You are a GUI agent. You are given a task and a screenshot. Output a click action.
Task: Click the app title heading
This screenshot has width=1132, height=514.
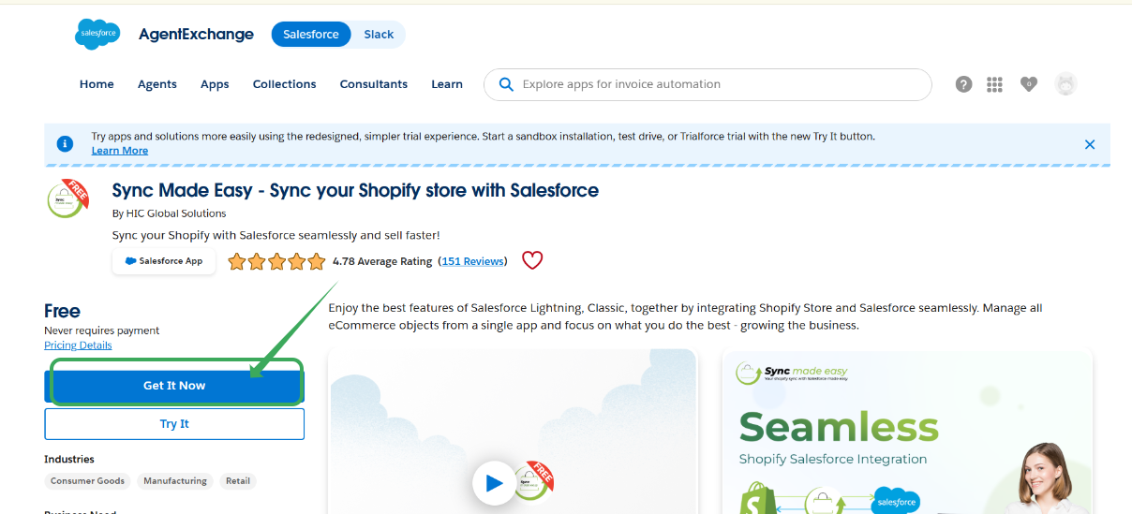click(355, 191)
